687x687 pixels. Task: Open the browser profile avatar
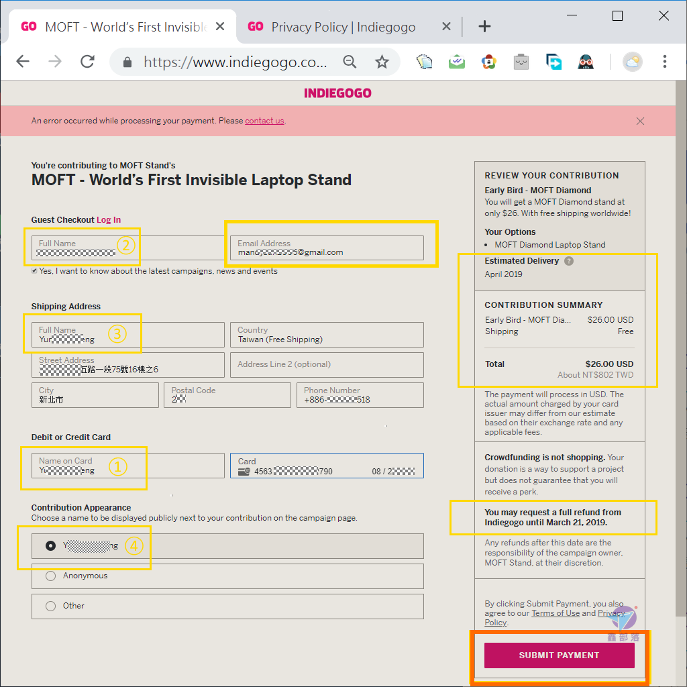point(632,62)
